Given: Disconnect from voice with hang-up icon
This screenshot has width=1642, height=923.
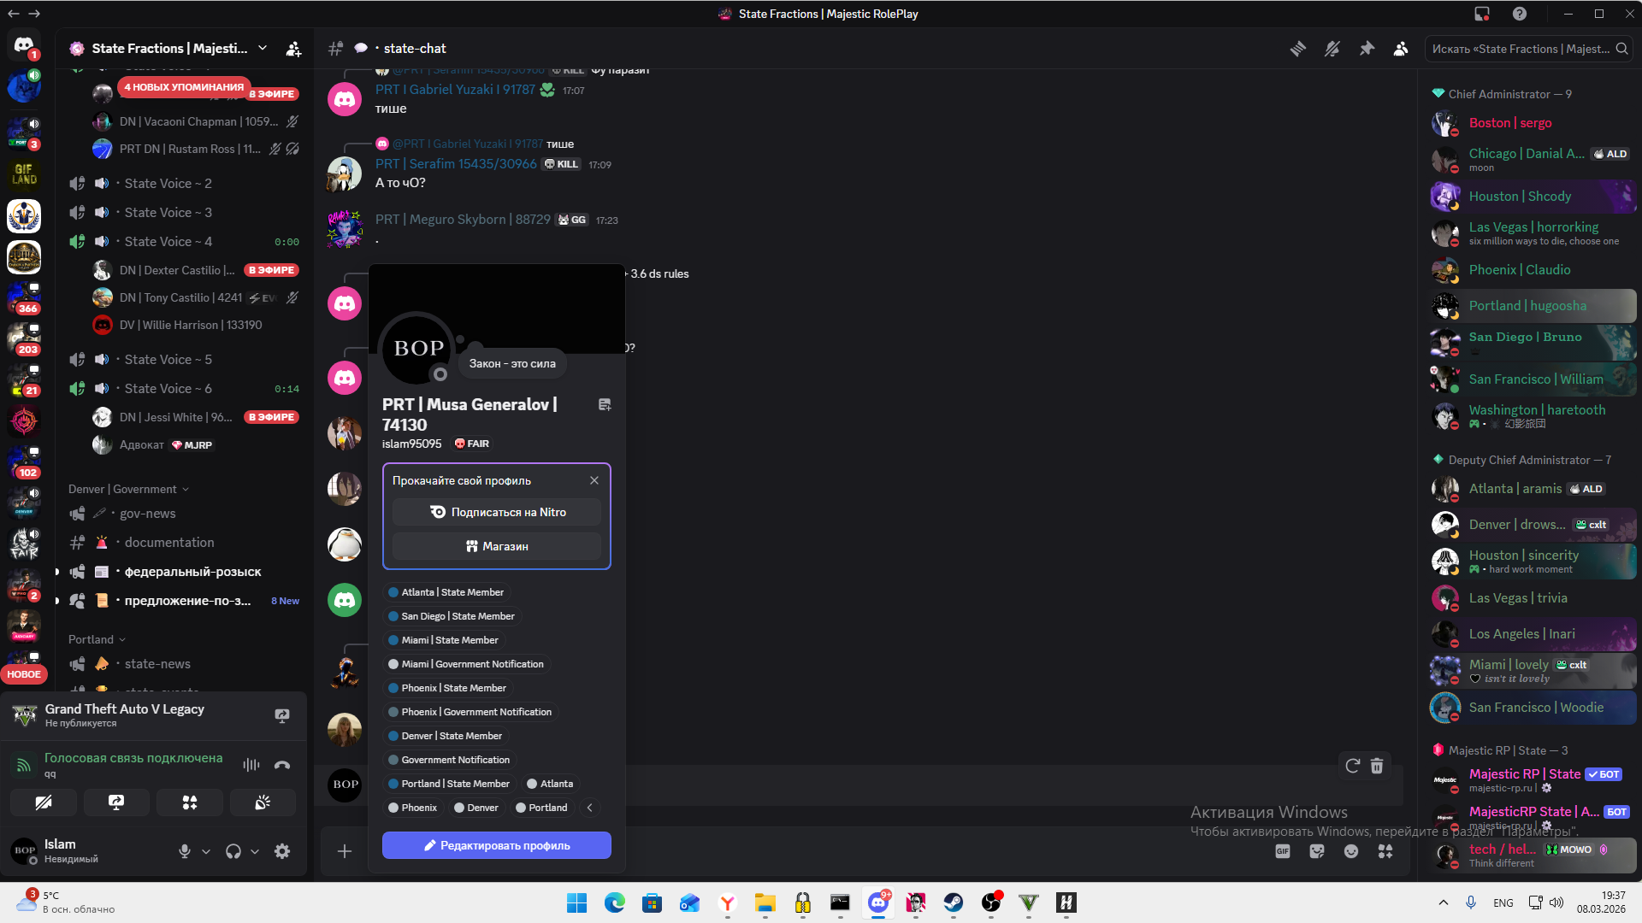Looking at the screenshot, I should [282, 765].
